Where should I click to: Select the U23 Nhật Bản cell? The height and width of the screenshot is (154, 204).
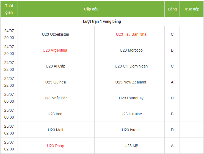pos(56,98)
